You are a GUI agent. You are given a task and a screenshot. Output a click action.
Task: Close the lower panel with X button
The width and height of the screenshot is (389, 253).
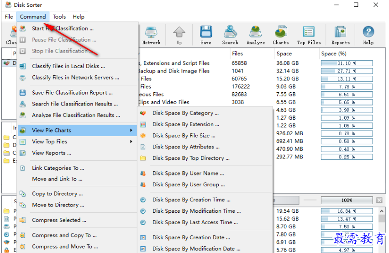point(379,200)
